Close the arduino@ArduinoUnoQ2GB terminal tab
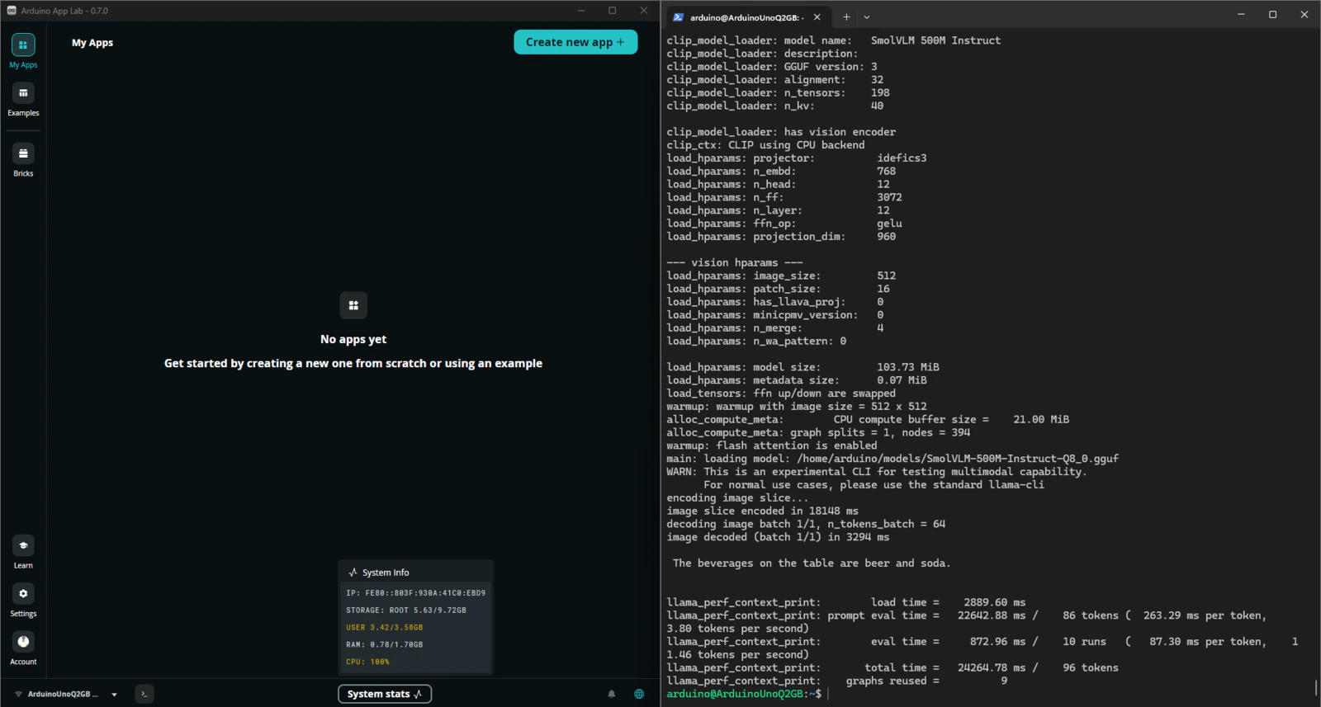Viewport: 1321px width, 707px height. [x=817, y=16]
